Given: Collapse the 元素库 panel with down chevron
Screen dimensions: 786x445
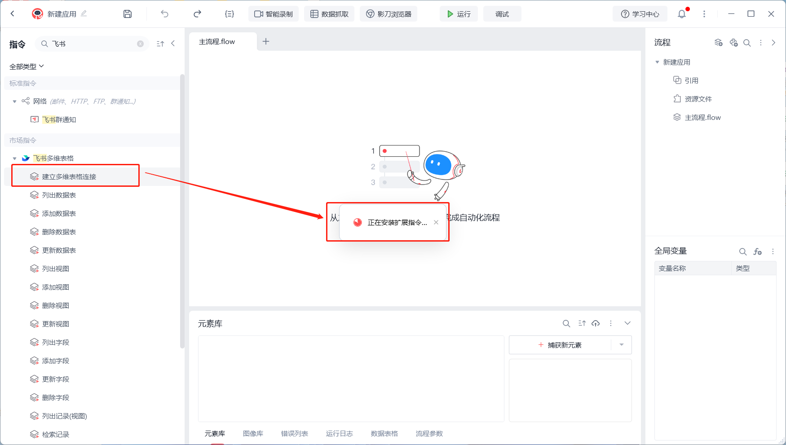Looking at the screenshot, I should tap(627, 323).
